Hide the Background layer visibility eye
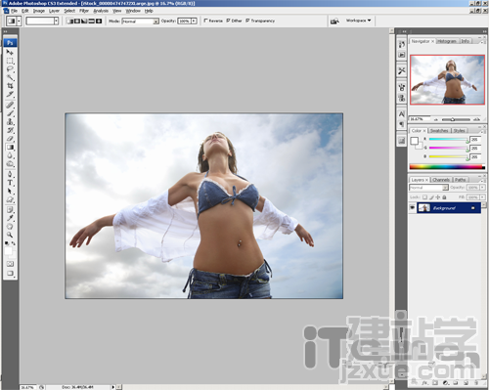The image size is (489, 390). coord(413,207)
